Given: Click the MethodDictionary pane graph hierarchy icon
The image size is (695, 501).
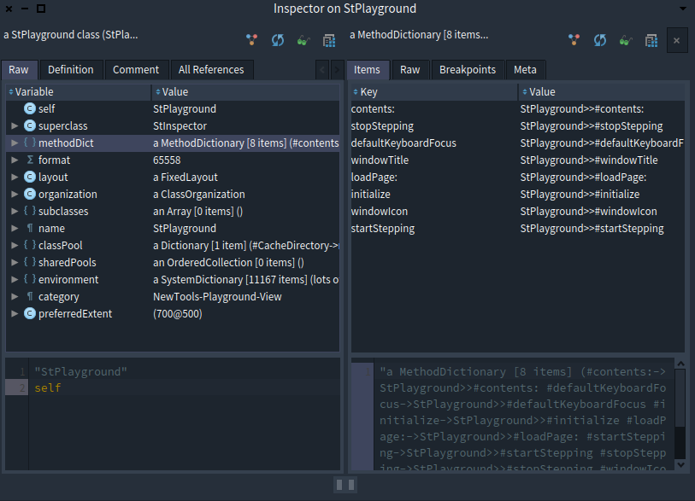Looking at the screenshot, I should pyautogui.click(x=574, y=41).
